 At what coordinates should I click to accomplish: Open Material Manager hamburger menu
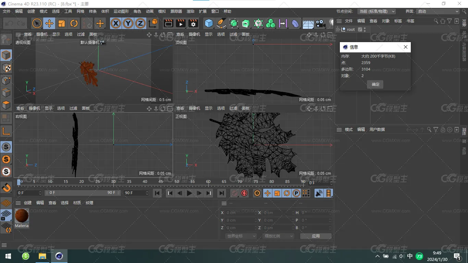click(x=18, y=203)
